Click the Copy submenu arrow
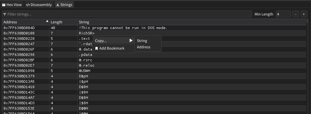311x114 pixels. [131, 40]
